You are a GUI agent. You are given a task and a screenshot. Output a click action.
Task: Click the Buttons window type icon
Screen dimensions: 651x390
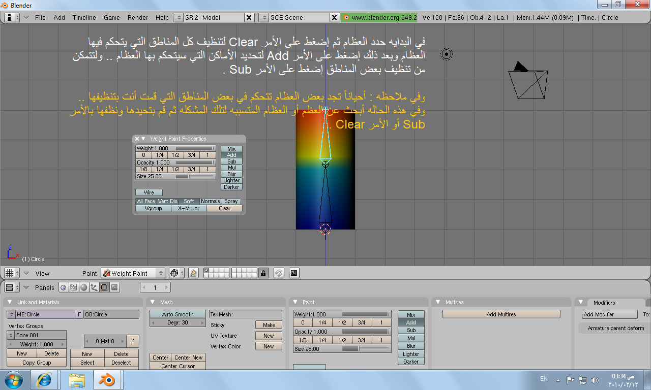point(12,287)
